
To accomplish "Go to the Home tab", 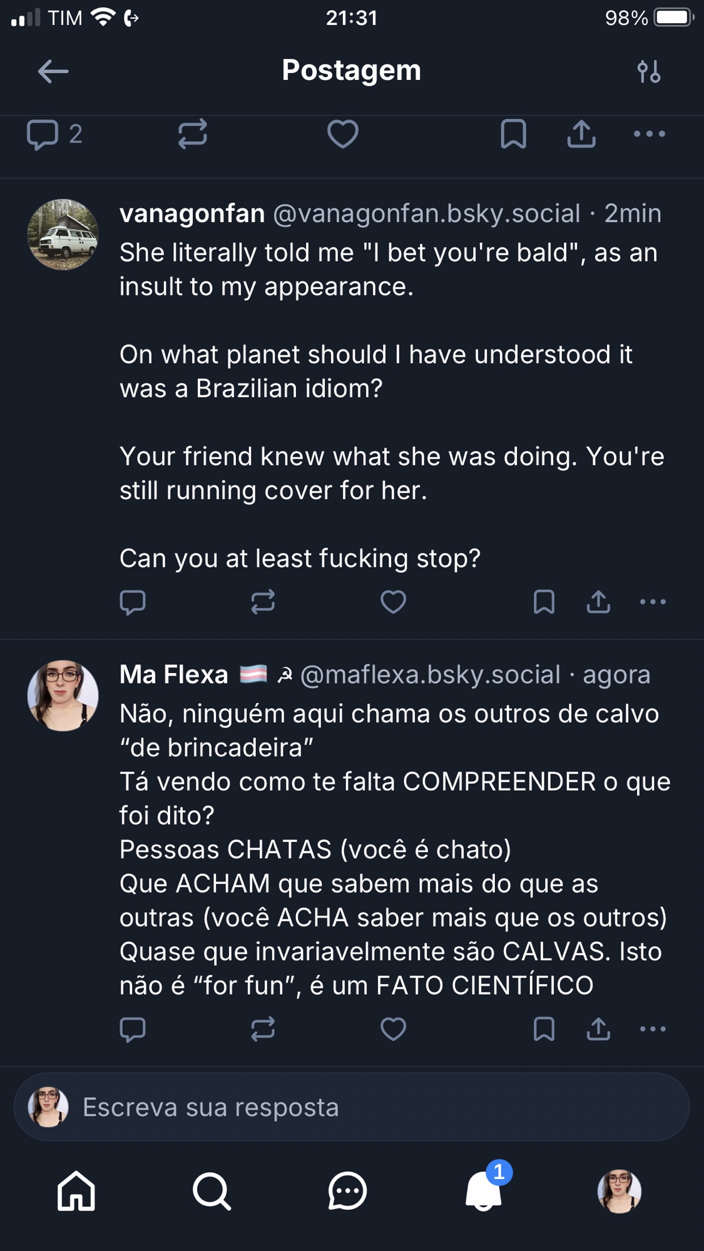I will coord(76,1191).
